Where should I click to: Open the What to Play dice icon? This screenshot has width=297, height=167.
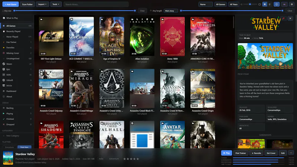pos(4,18)
